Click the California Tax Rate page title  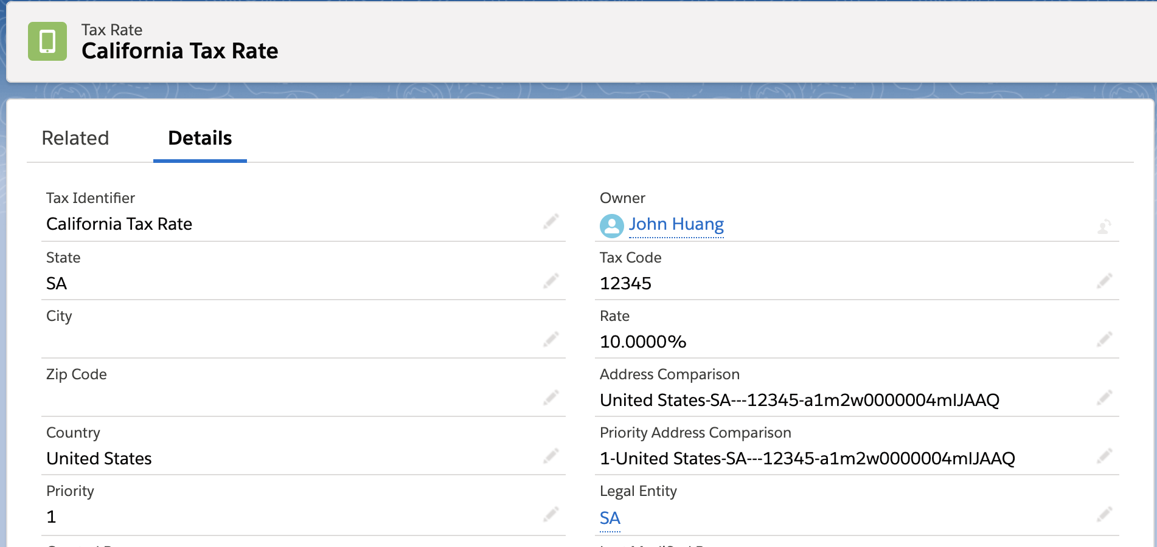tap(180, 51)
